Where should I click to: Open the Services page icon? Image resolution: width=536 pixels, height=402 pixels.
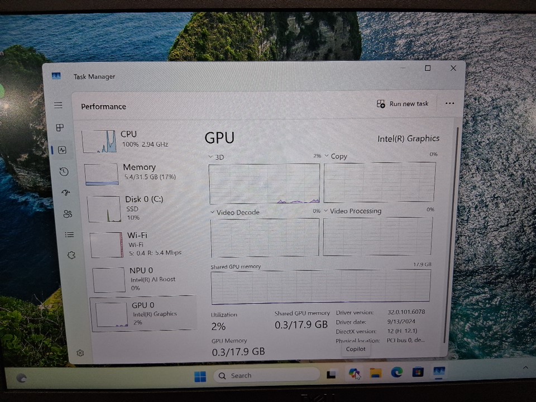(71, 255)
